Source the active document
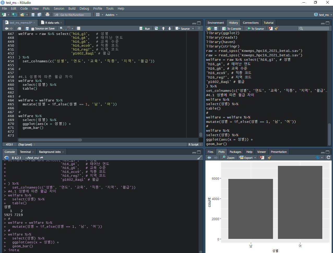The width and height of the screenshot is (333, 253). [x=183, y=28]
